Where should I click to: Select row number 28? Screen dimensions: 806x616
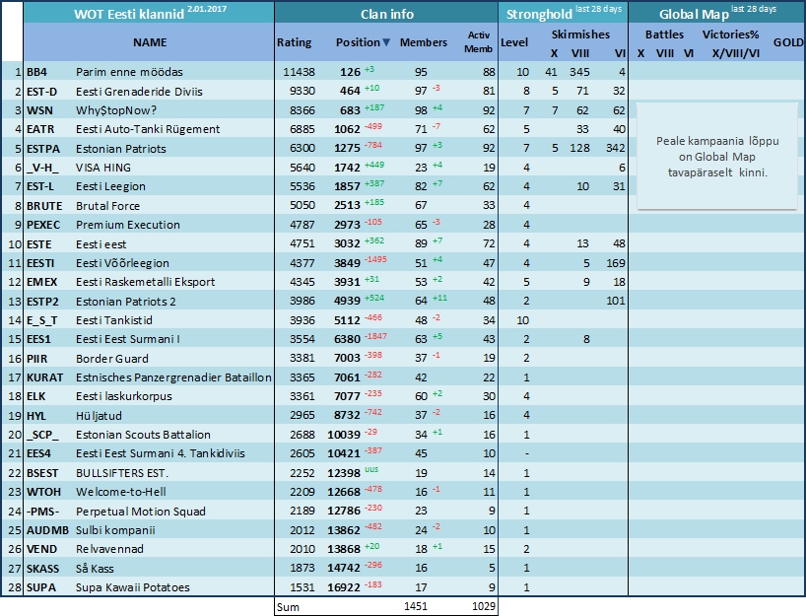click(15, 587)
